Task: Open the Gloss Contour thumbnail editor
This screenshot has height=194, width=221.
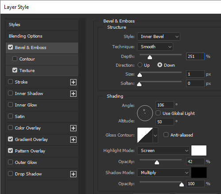Action: [145, 135]
